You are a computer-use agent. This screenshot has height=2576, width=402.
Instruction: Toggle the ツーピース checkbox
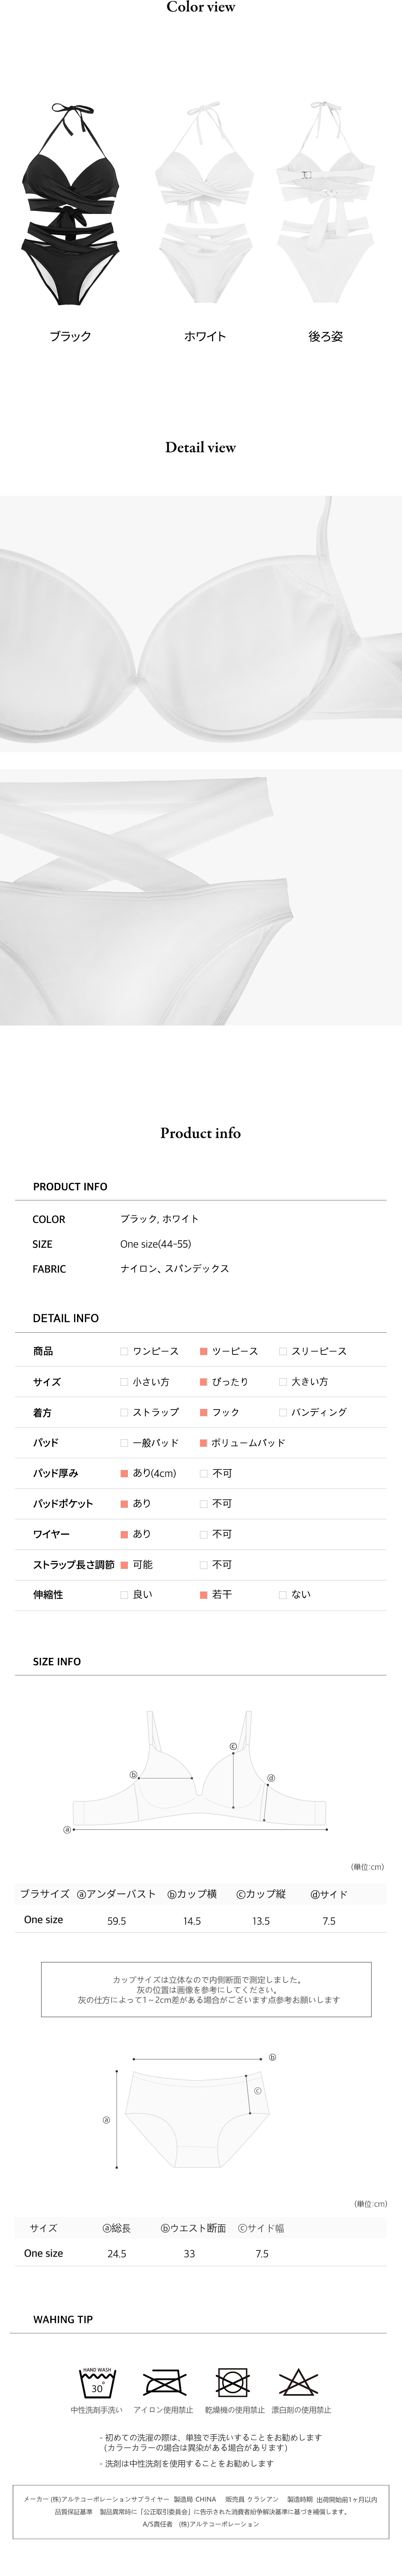click(x=203, y=1351)
